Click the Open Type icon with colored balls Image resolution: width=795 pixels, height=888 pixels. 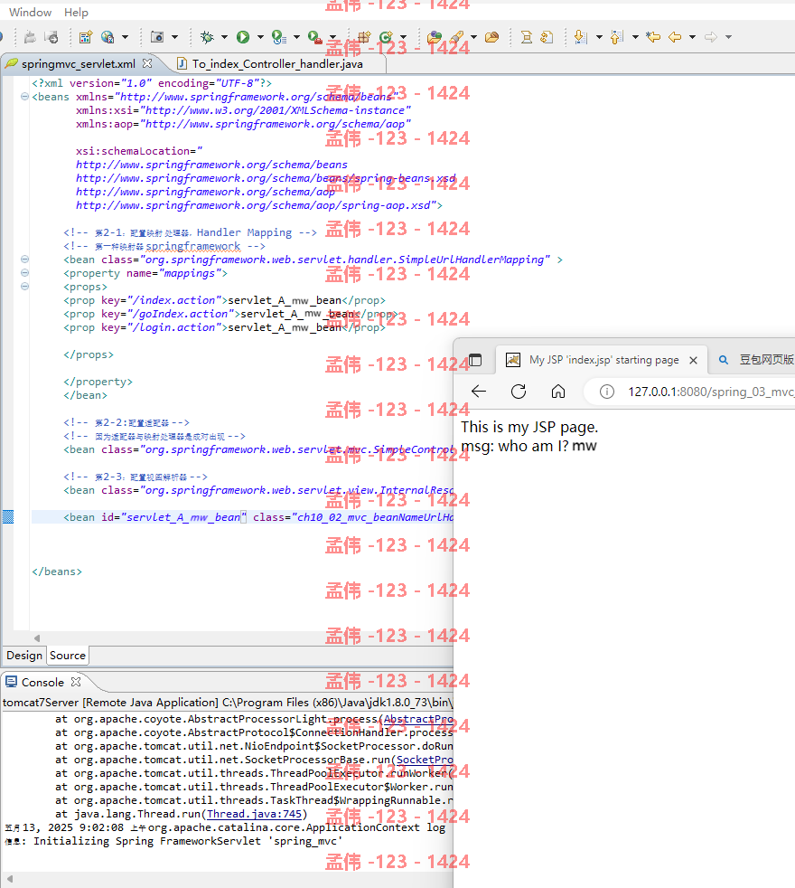pos(435,37)
